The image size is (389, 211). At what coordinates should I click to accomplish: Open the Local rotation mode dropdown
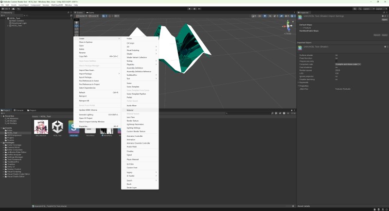(93, 16)
